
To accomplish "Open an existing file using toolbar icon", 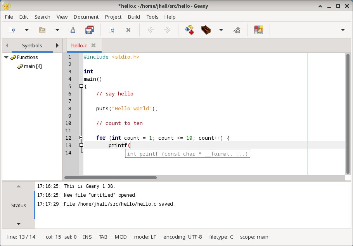I will [x=42, y=30].
